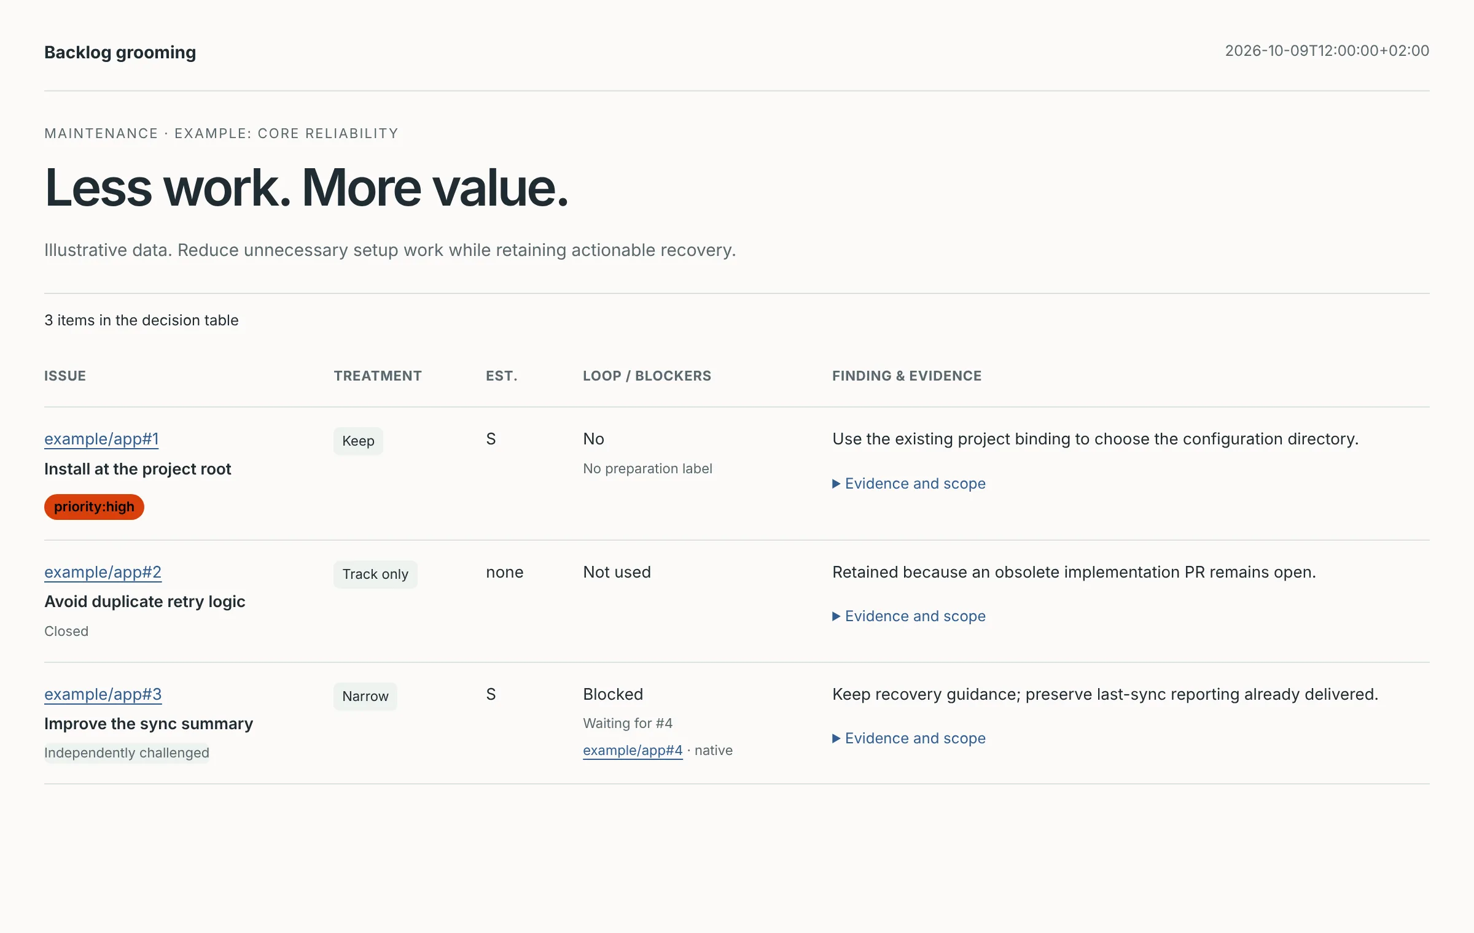Click the Independently challenged tag
This screenshot has width=1474, height=933.
point(127,753)
